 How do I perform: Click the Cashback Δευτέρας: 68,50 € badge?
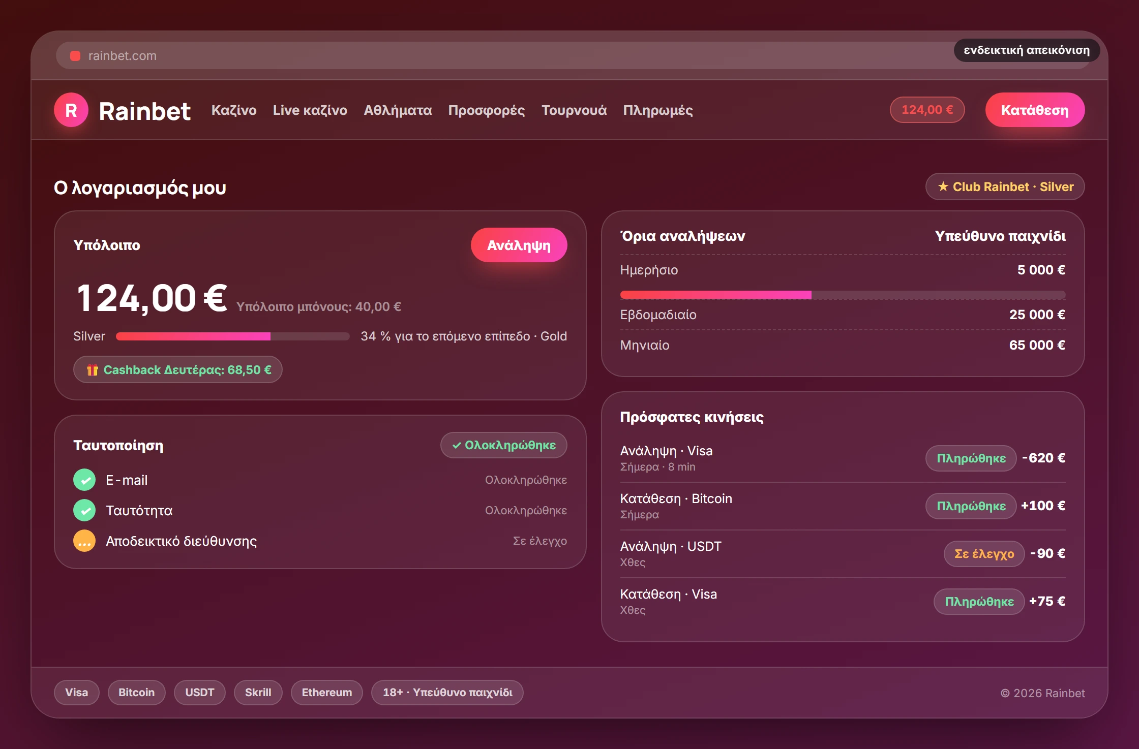point(178,369)
